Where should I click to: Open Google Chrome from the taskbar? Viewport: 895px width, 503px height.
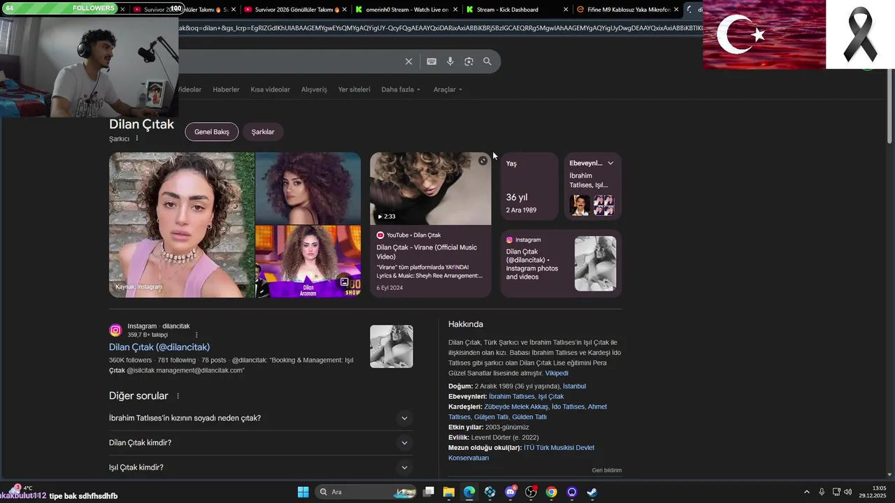click(552, 492)
